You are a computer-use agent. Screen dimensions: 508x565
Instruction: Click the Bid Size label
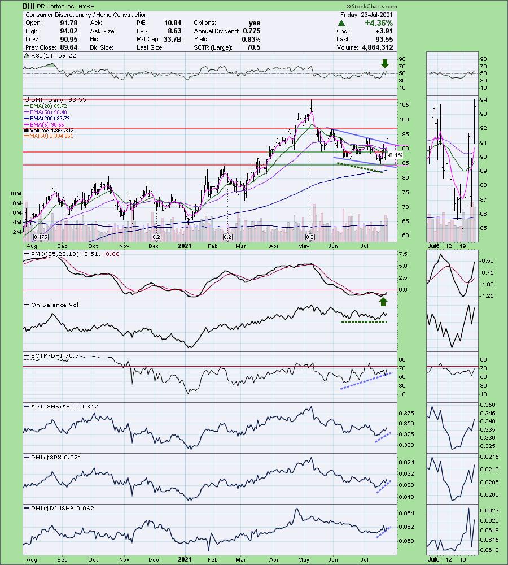pos(102,47)
